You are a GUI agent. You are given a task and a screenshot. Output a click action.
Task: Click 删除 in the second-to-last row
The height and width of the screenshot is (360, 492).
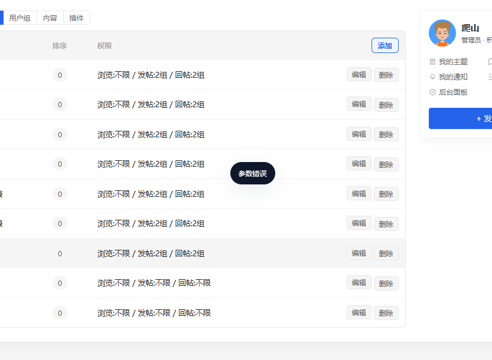[386, 283]
